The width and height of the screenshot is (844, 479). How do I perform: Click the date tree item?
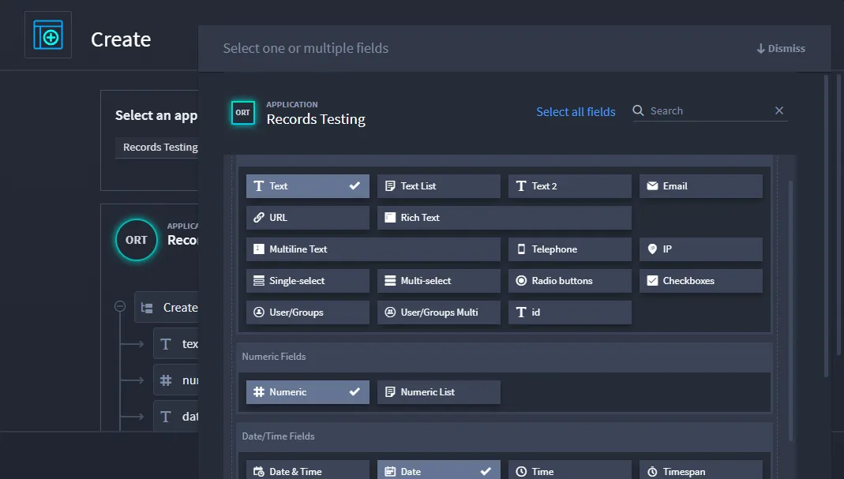(176, 417)
